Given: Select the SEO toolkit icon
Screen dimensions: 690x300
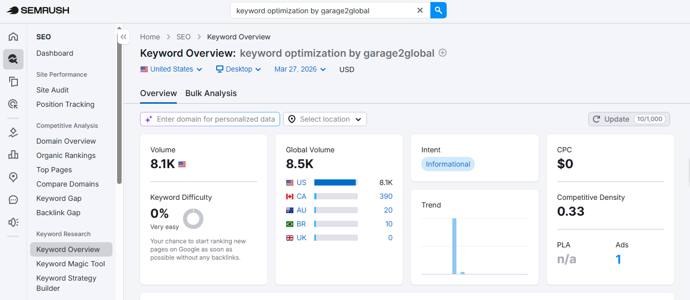Looking at the screenshot, I should 13,59.
